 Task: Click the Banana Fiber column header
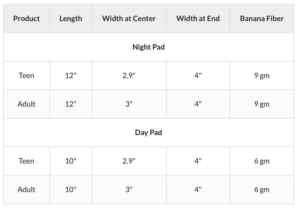pos(262,19)
